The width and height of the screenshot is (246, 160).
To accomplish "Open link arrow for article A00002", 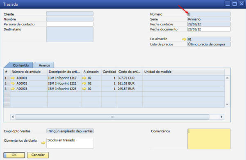I will [13, 83].
